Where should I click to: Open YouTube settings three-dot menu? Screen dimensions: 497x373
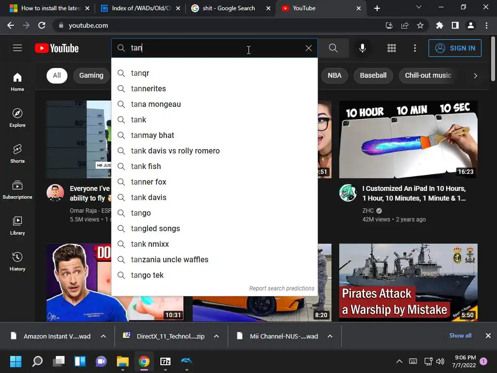(x=415, y=48)
